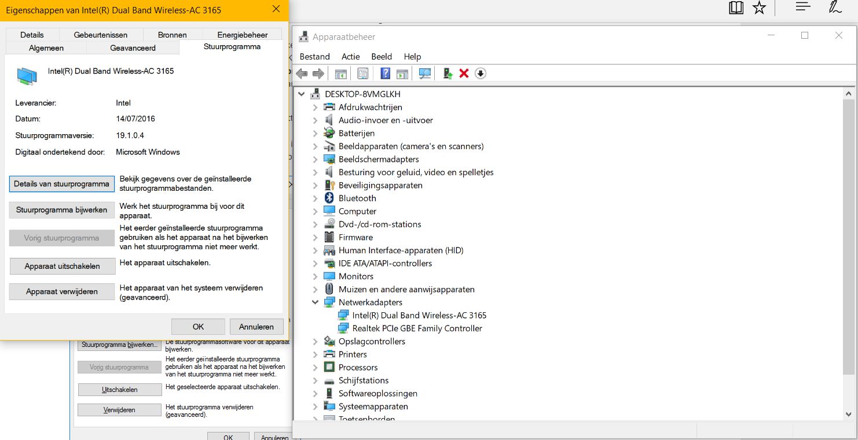This screenshot has height=440, width=858.
Task: Expand the Processors category
Action: click(x=315, y=368)
